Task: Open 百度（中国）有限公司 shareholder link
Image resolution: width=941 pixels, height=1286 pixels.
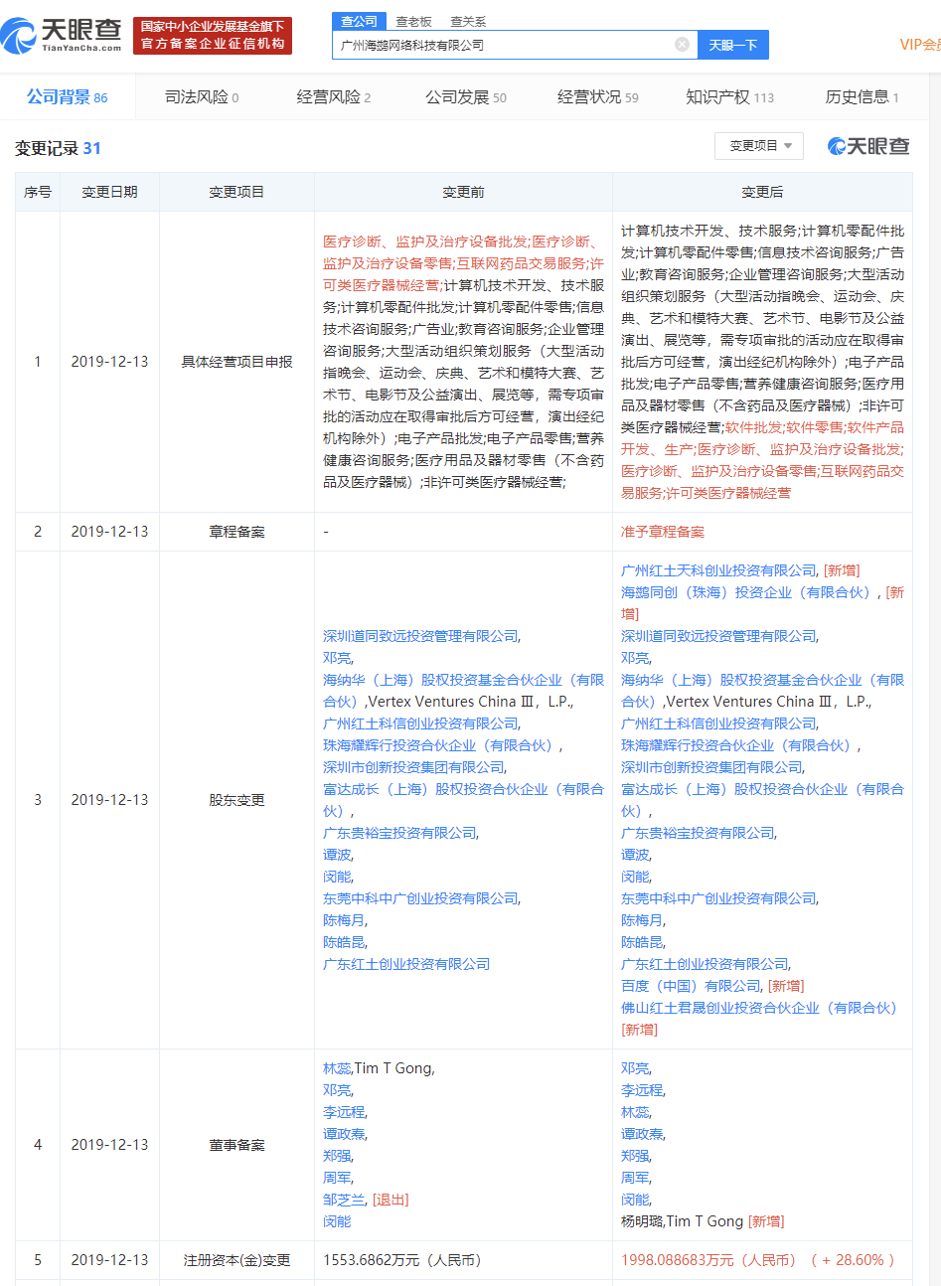Action: (691, 985)
